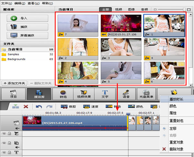Click the Color (颜色) timeline tool
This screenshot has width=194, height=157.
(x=135, y=107)
